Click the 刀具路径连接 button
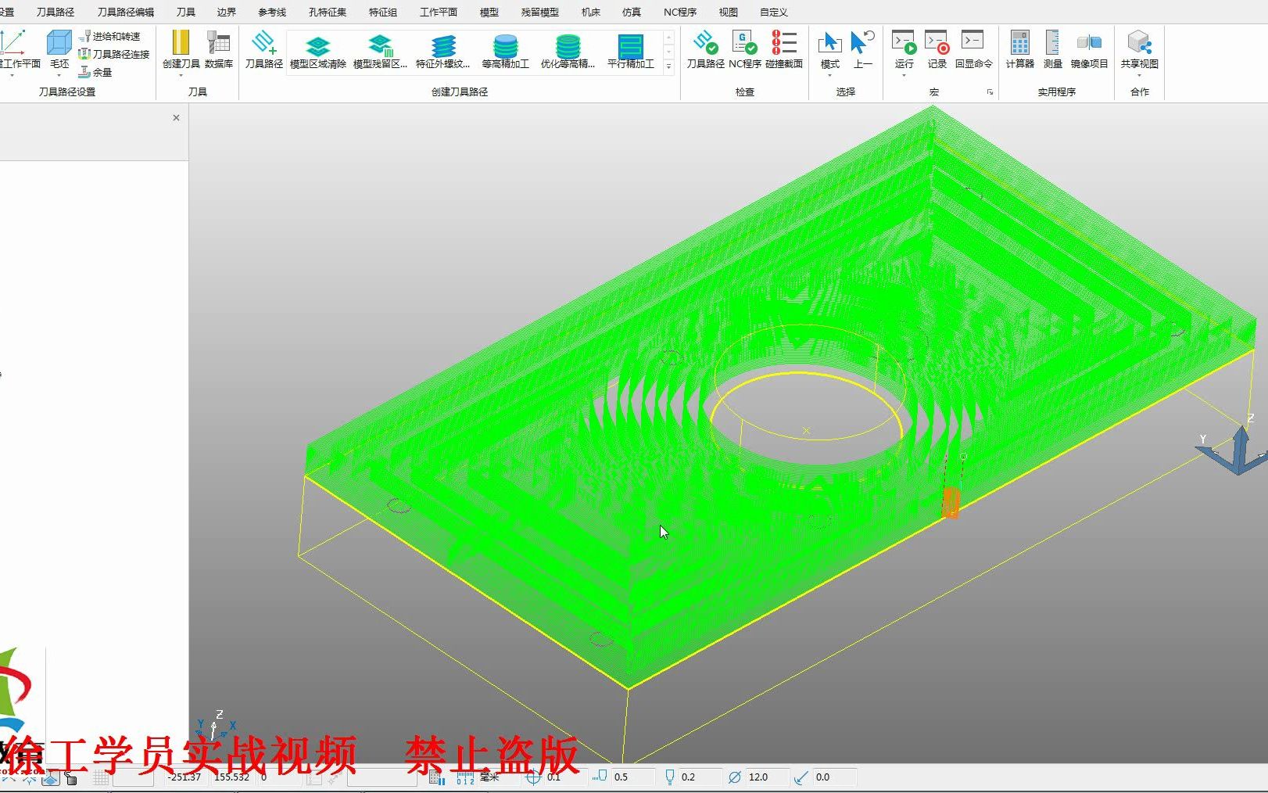 coord(114,54)
